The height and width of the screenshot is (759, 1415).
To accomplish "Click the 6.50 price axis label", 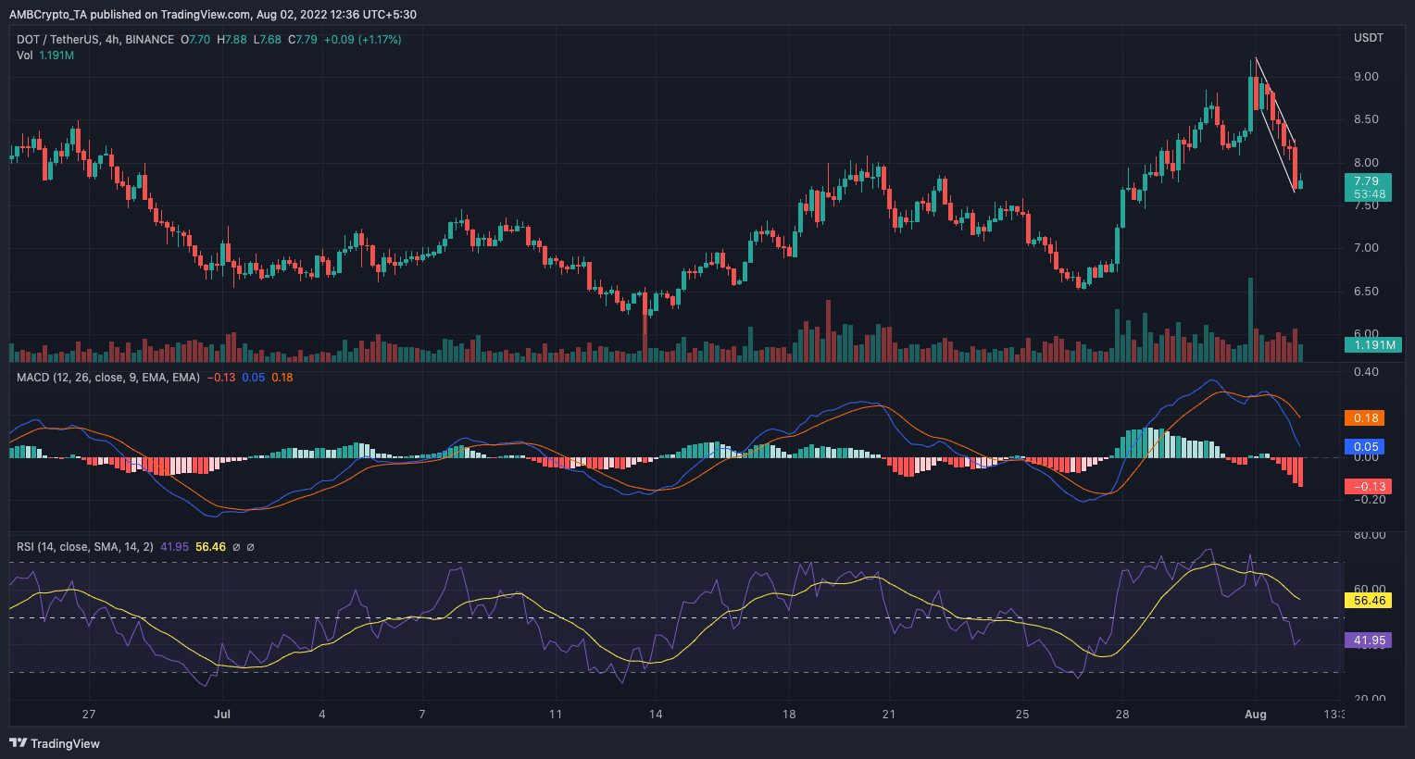I will click(1366, 292).
